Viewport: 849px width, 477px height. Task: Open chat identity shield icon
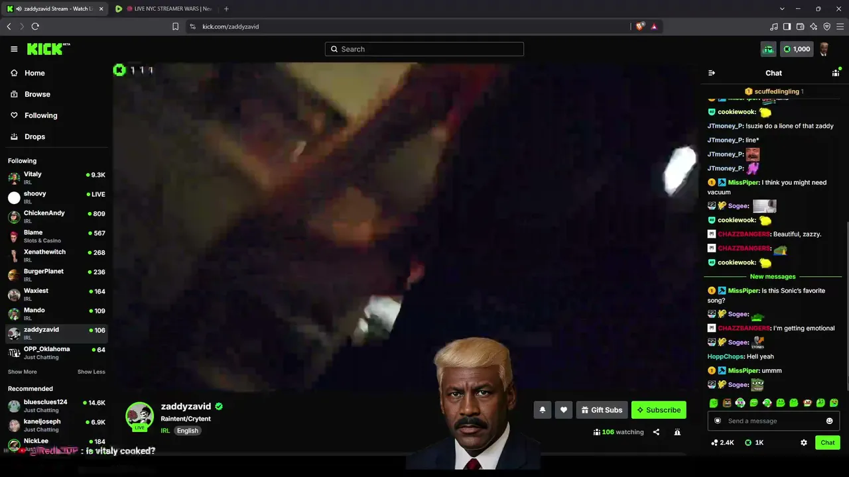coord(717,421)
